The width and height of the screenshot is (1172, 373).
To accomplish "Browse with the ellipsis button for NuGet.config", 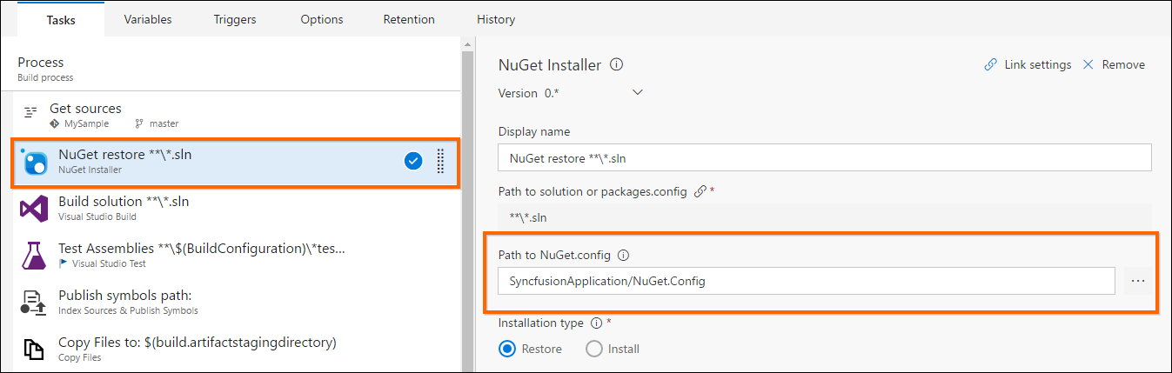I will [1138, 281].
